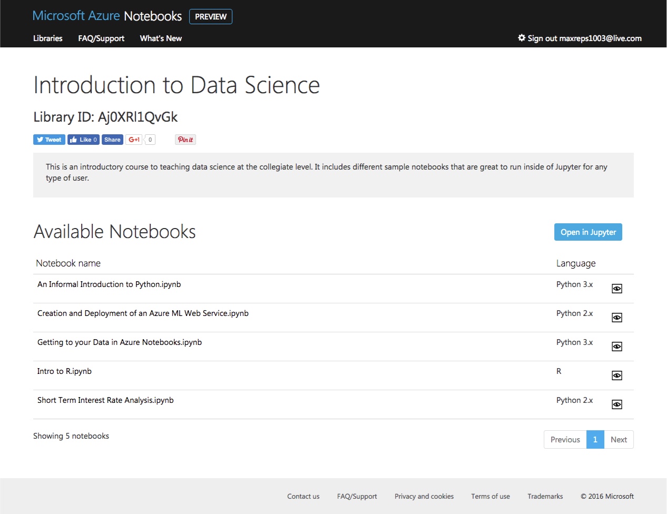Image resolution: width=667 pixels, height=514 pixels.
Task: Click the Facebook Share button
Action: (112, 140)
